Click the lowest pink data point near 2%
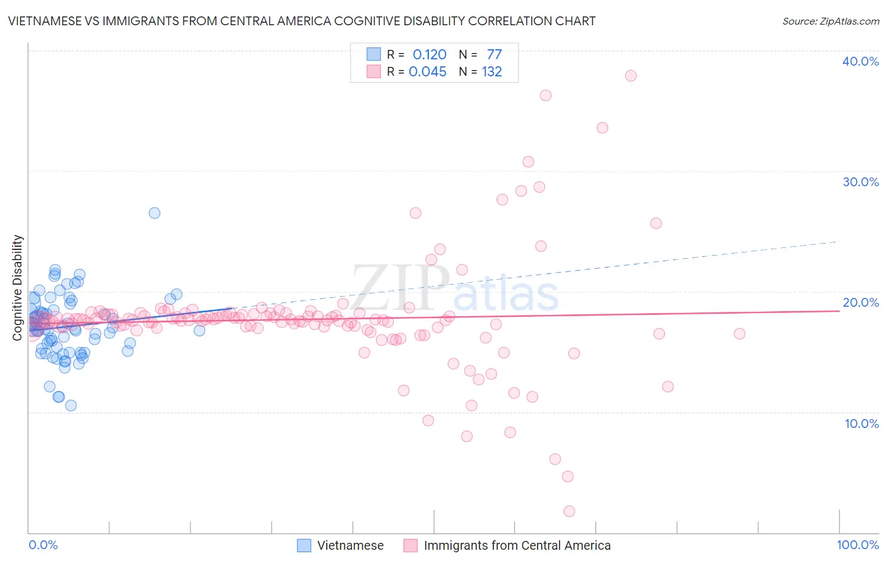This screenshot has width=887, height=563. [569, 511]
